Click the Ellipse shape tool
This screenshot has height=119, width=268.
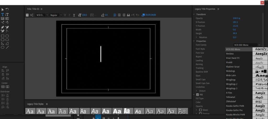3,40
